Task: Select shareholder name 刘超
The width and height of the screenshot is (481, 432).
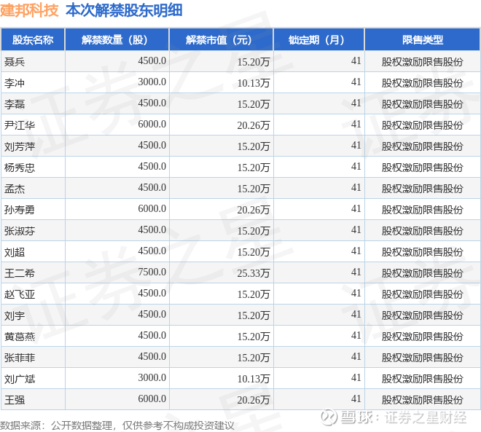Action: [15, 252]
